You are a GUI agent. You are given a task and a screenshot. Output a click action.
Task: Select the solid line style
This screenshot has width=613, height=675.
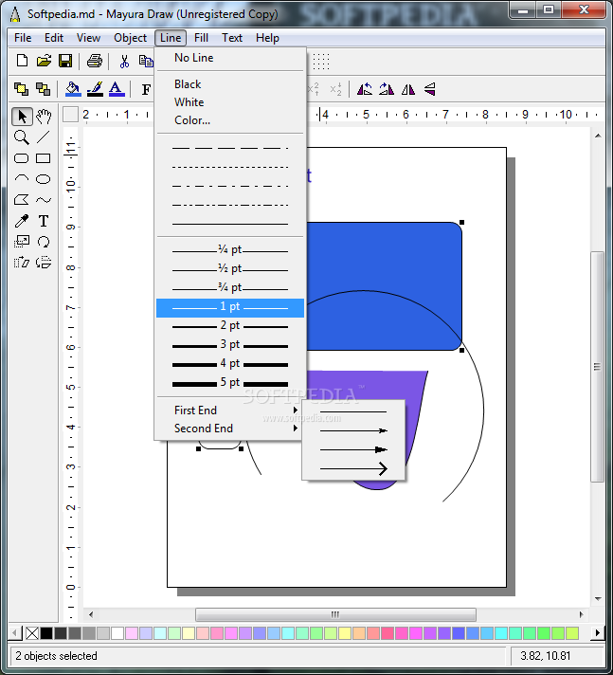point(230,224)
